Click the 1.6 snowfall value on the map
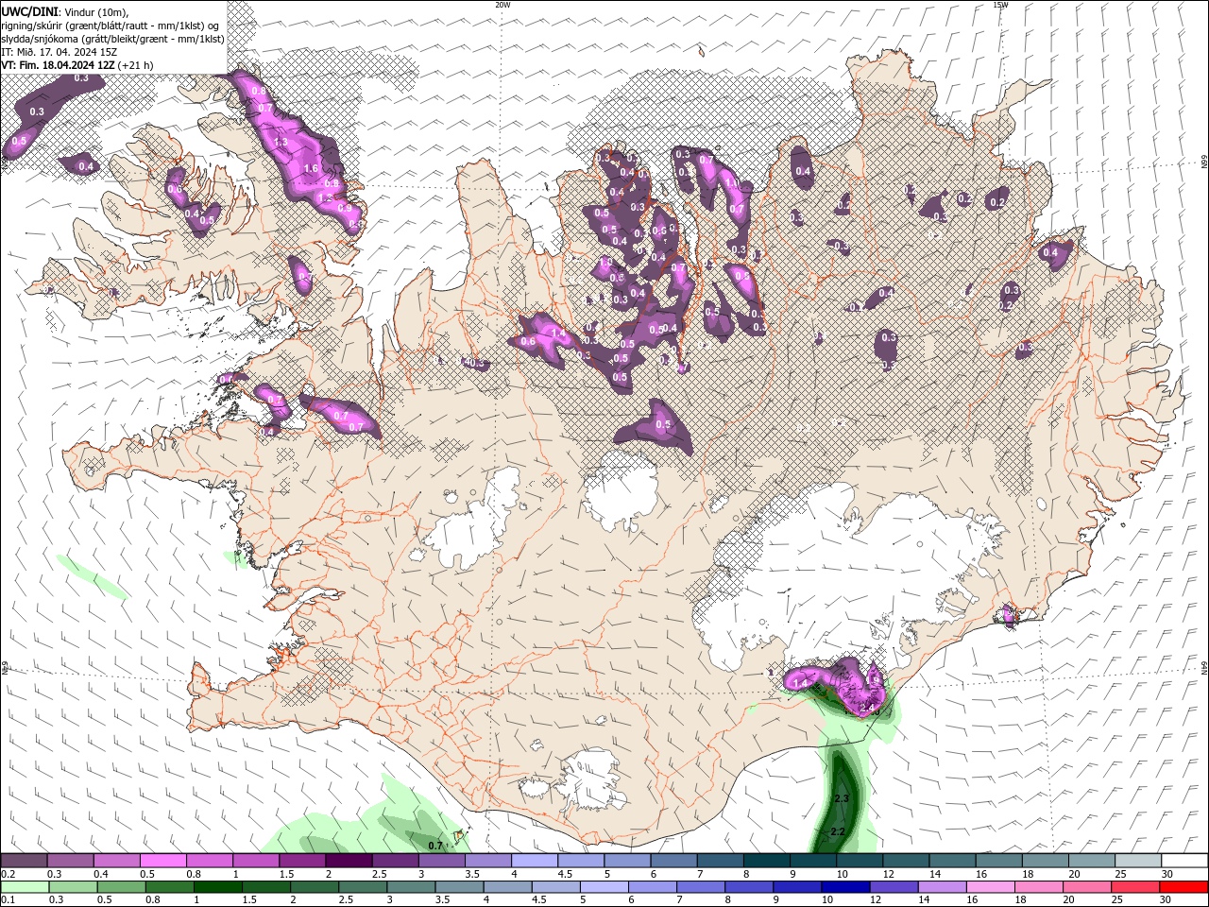Image resolution: width=1209 pixels, height=907 pixels. (311, 168)
